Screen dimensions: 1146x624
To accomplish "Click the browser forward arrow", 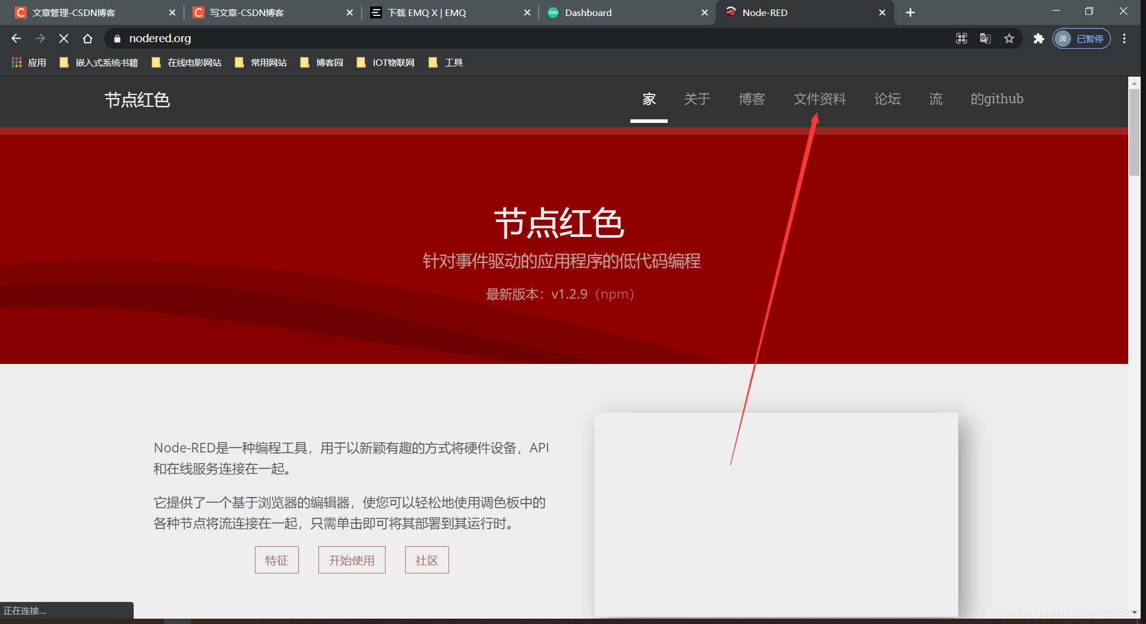I will 40,39.
